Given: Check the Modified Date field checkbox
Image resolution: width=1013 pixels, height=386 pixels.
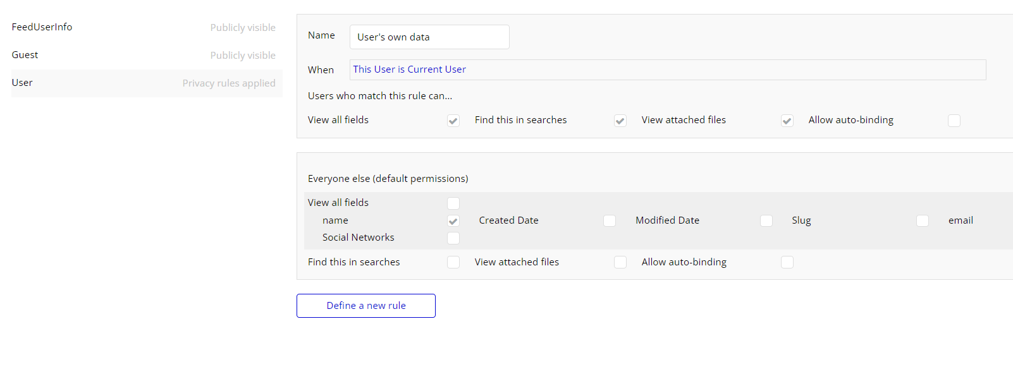Looking at the screenshot, I should coord(766,221).
